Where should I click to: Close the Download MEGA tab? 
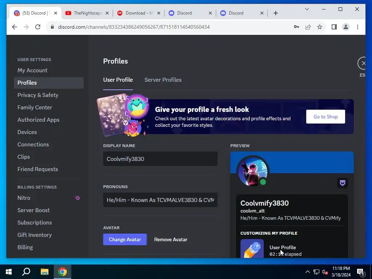(159, 13)
